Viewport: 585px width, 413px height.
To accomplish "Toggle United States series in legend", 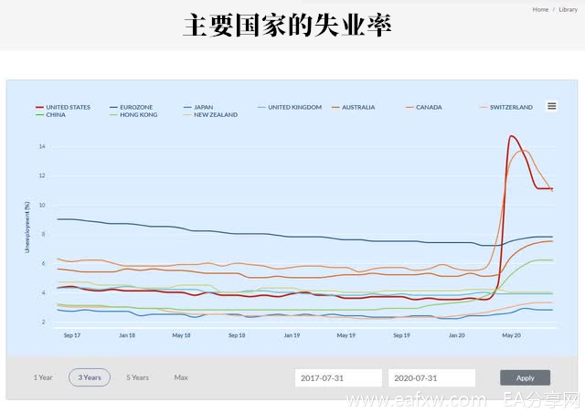I will pyautogui.click(x=67, y=107).
